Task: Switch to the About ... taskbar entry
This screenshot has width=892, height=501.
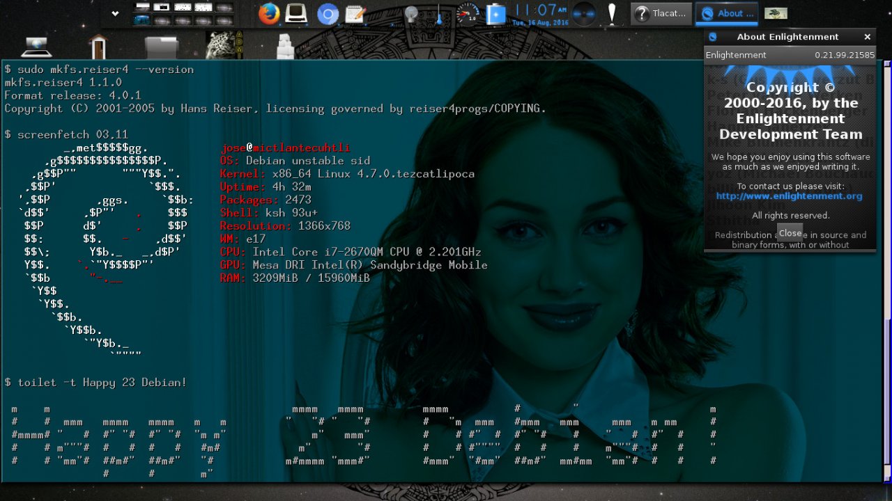Action: click(x=728, y=13)
